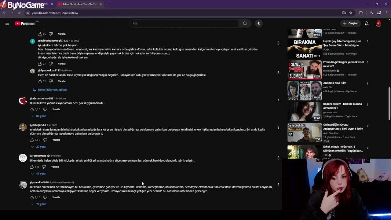
Task: Expand 39 yanıt replies
Action: pos(39,147)
